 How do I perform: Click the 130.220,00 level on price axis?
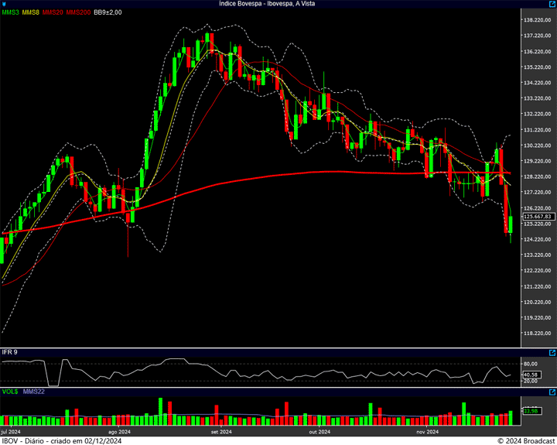point(537,145)
